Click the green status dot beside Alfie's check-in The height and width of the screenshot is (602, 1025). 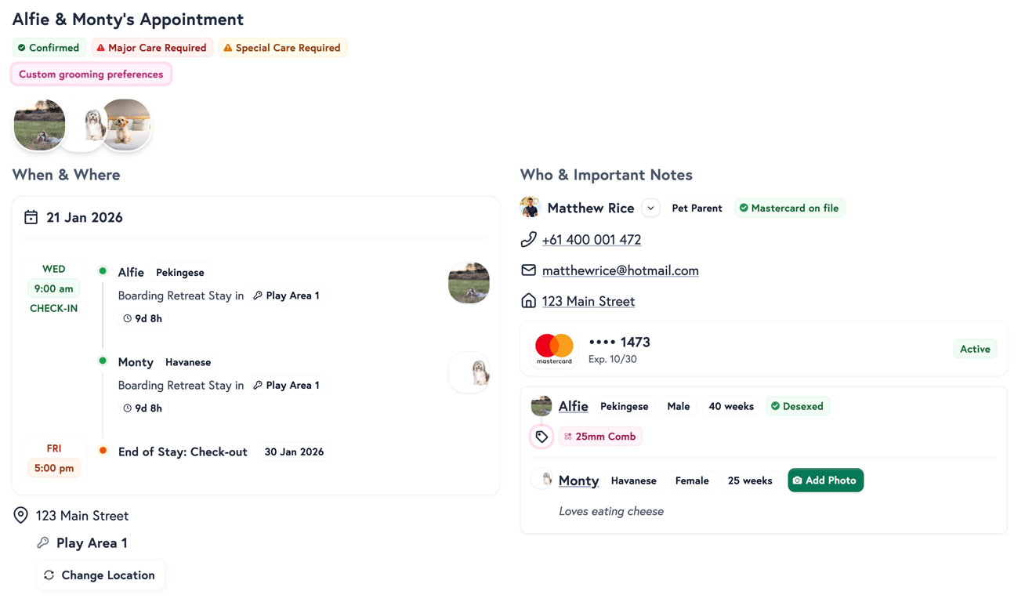point(103,270)
